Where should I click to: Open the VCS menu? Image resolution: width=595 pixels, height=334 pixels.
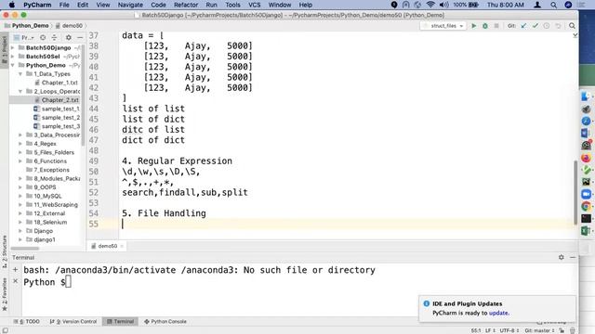[x=254, y=5]
